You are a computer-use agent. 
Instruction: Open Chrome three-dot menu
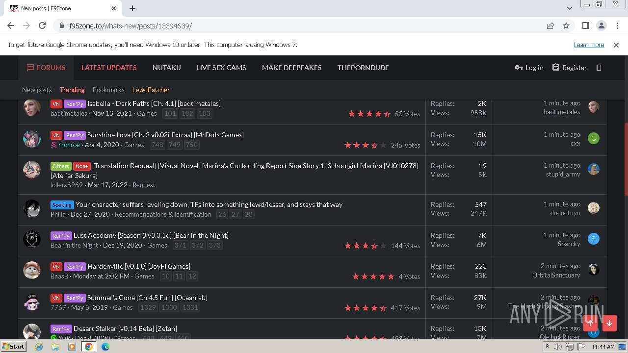click(x=617, y=25)
